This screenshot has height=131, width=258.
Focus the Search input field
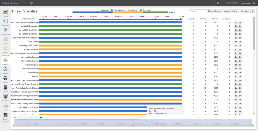[198, 11]
